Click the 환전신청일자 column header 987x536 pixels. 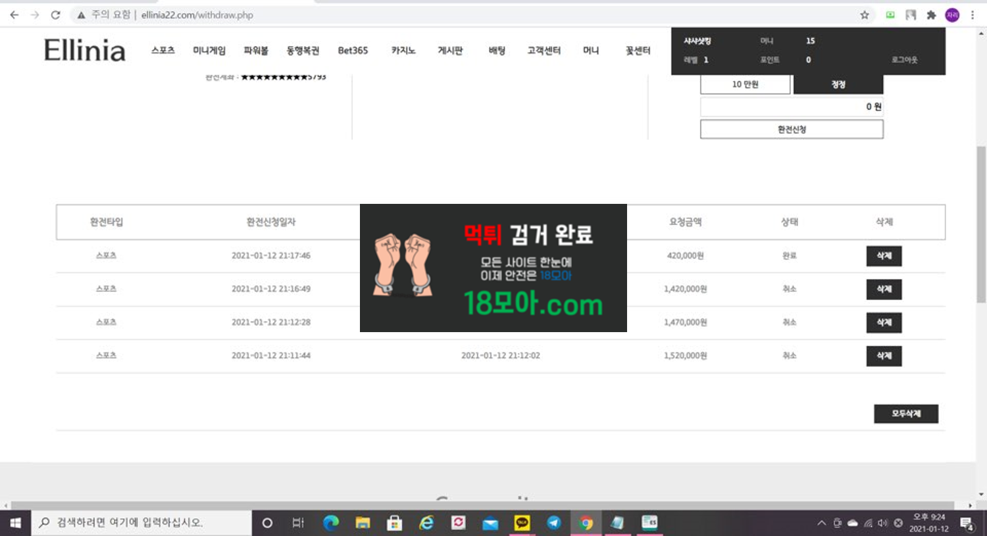click(271, 222)
